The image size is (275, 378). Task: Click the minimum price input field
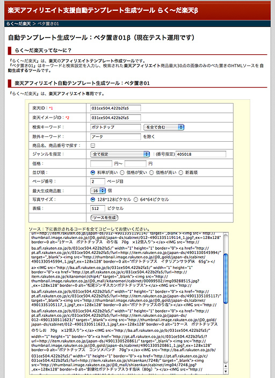[x=101, y=164]
